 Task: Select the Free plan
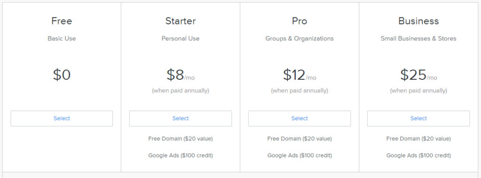pyautogui.click(x=62, y=118)
